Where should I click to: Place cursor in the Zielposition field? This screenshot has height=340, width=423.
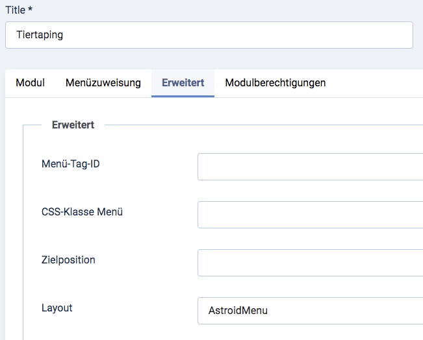tap(311, 263)
